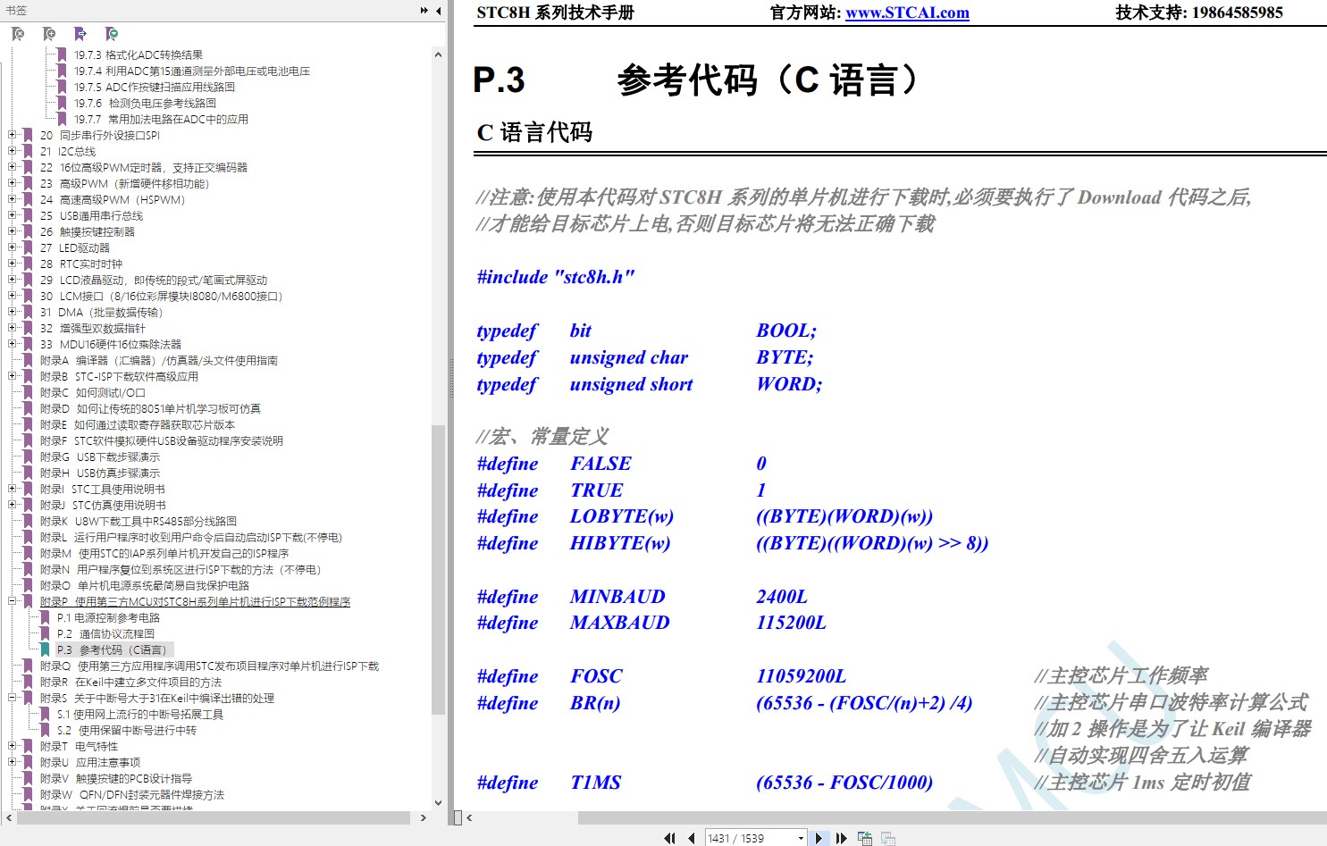
Task: Open the bookmark options dropdown icon
Action: tap(112, 34)
